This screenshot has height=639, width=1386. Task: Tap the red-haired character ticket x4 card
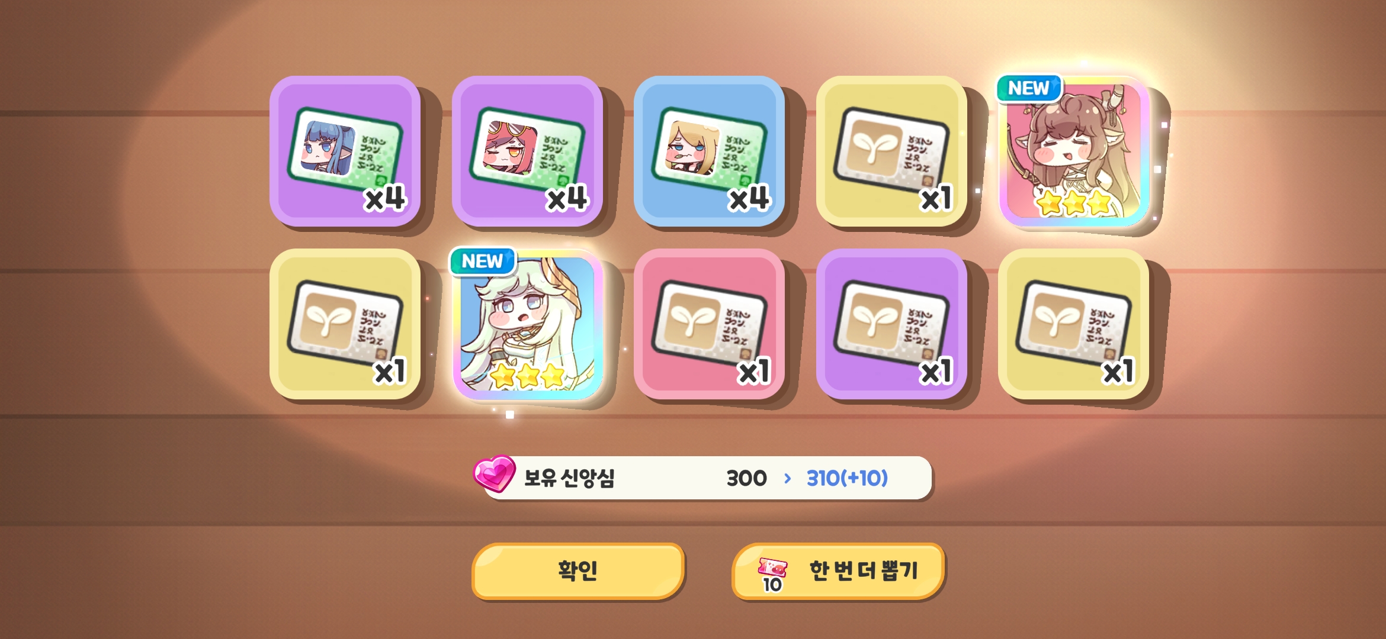pyautogui.click(x=527, y=151)
